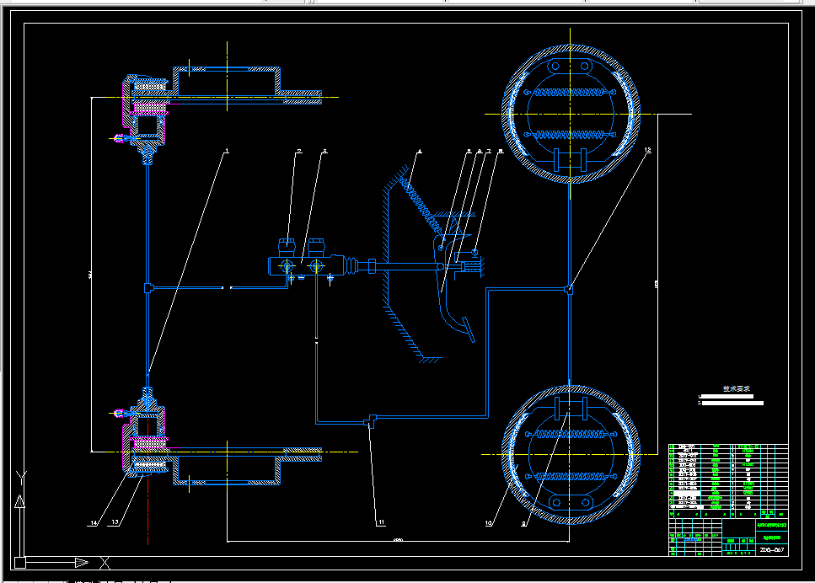Click callout number 7 label

click(x=489, y=151)
